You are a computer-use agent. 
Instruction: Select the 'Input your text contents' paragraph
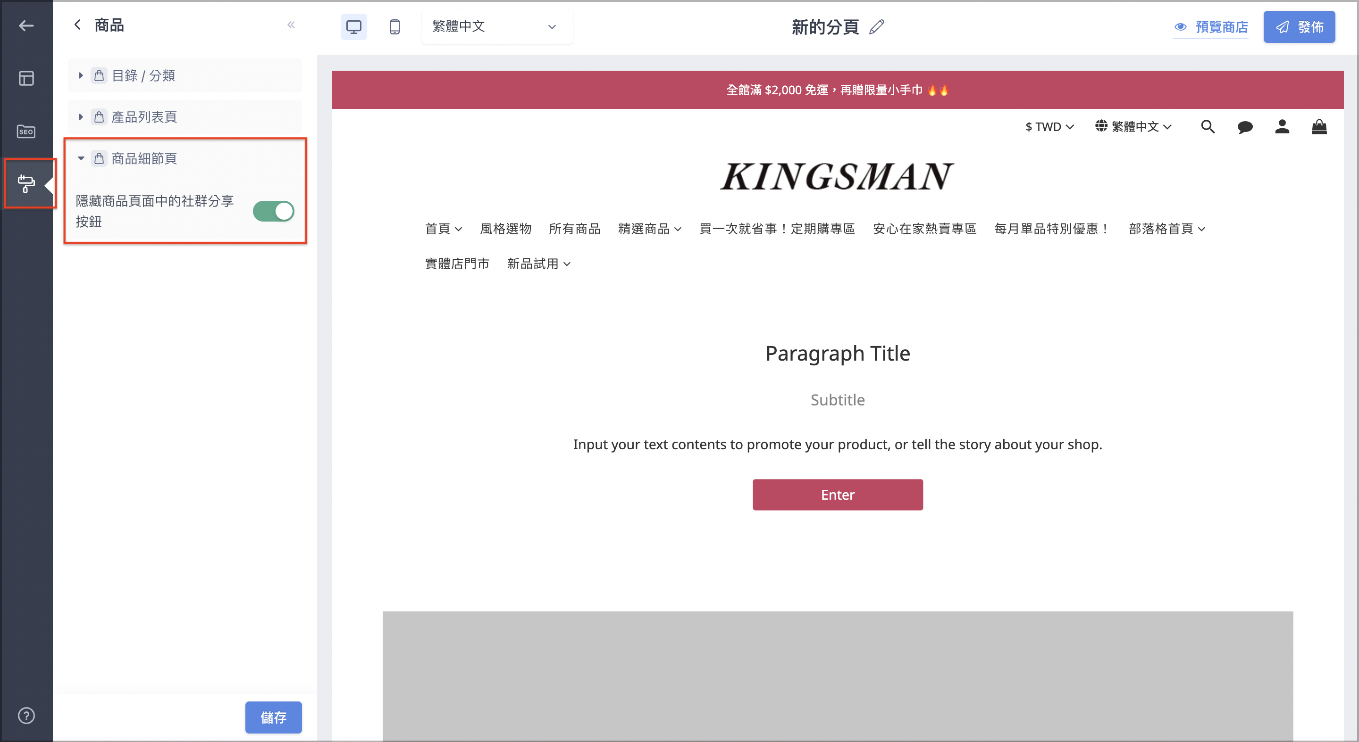point(837,444)
